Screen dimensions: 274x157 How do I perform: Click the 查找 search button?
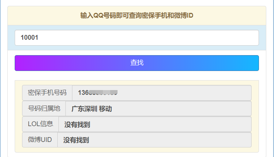137,63
